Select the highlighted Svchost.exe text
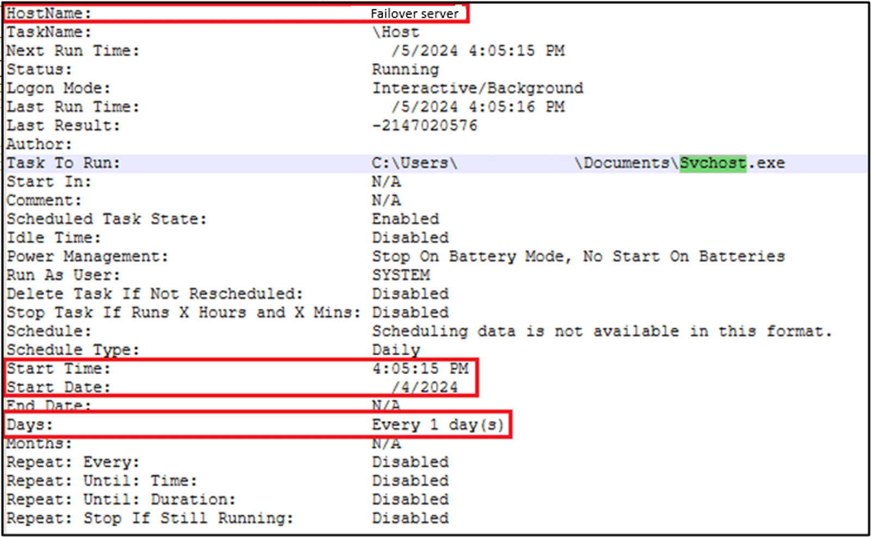Viewport: 871px width, 537px height. point(711,163)
